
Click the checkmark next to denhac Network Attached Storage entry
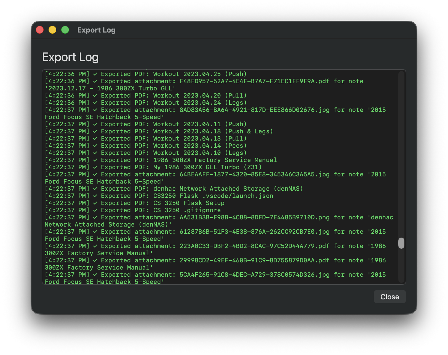click(95, 189)
